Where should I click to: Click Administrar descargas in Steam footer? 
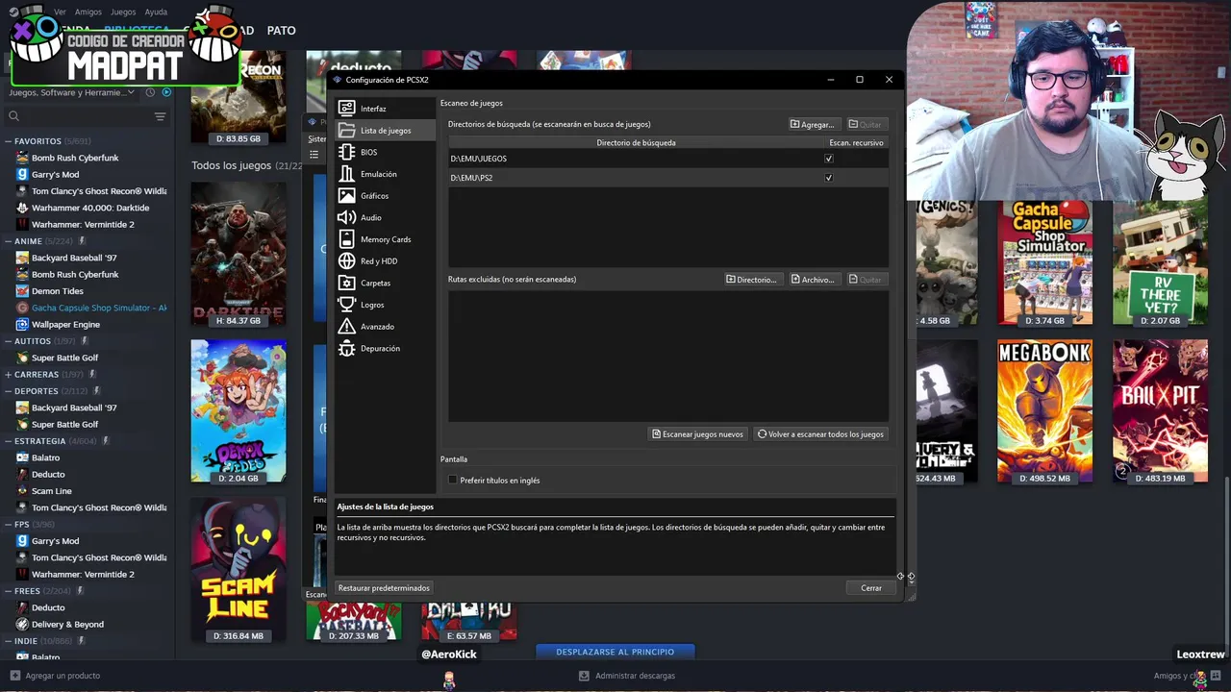point(635,676)
